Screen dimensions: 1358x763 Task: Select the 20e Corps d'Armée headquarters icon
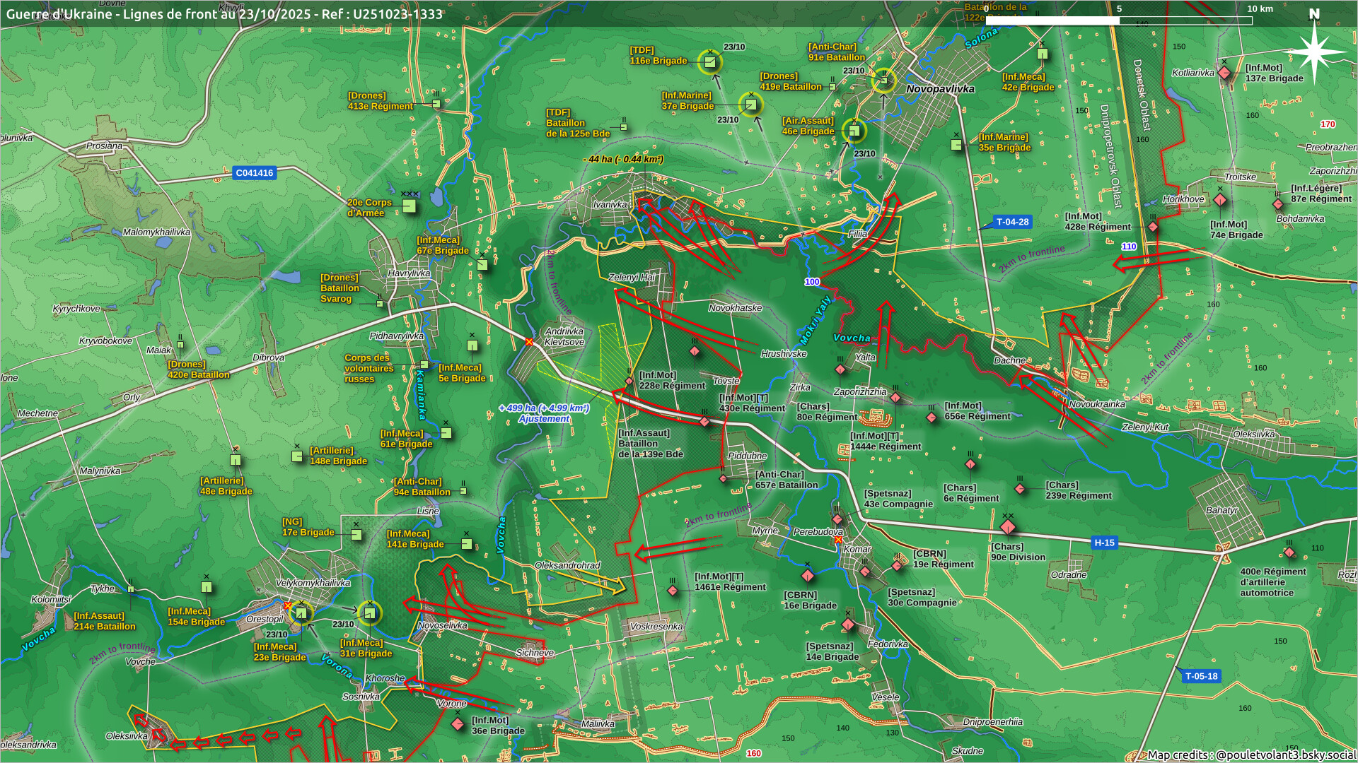click(409, 206)
